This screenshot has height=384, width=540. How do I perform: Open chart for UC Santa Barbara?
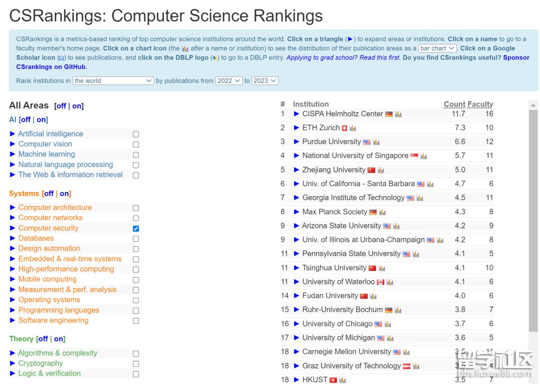point(430,184)
